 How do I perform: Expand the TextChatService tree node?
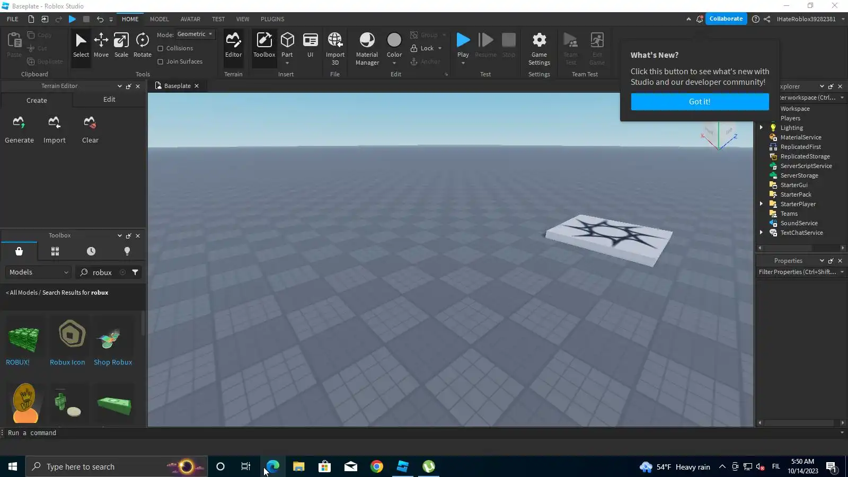(762, 233)
